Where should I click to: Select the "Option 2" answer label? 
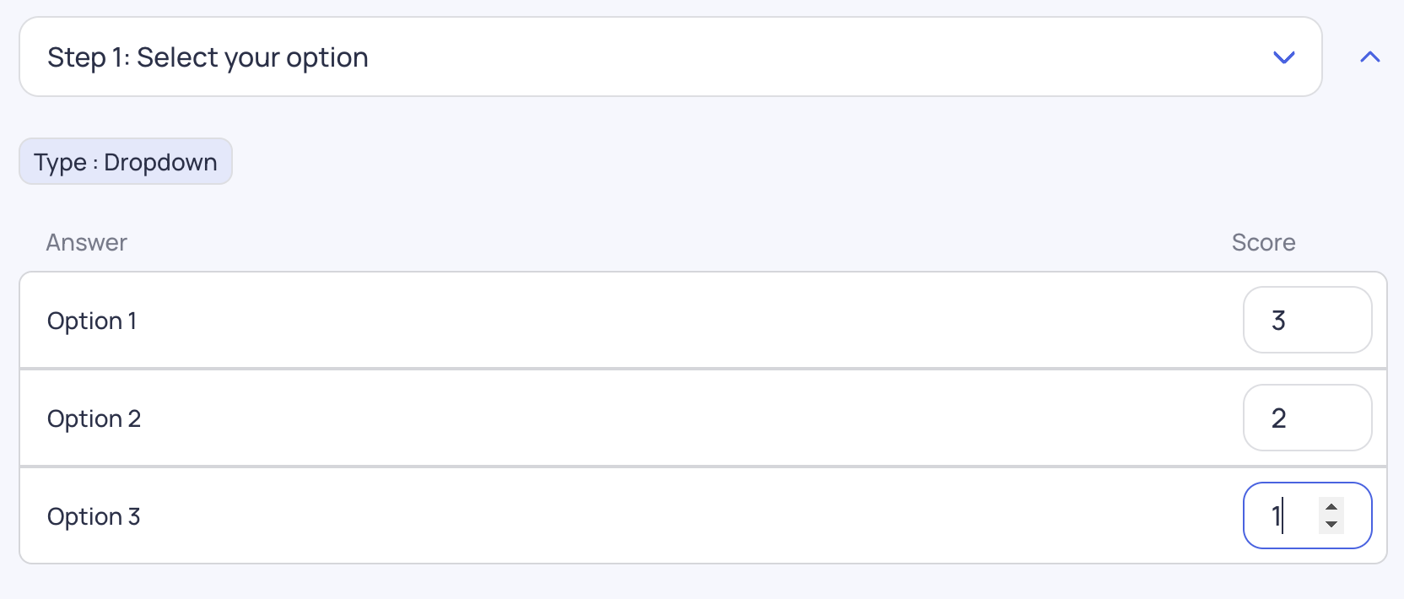click(x=94, y=418)
